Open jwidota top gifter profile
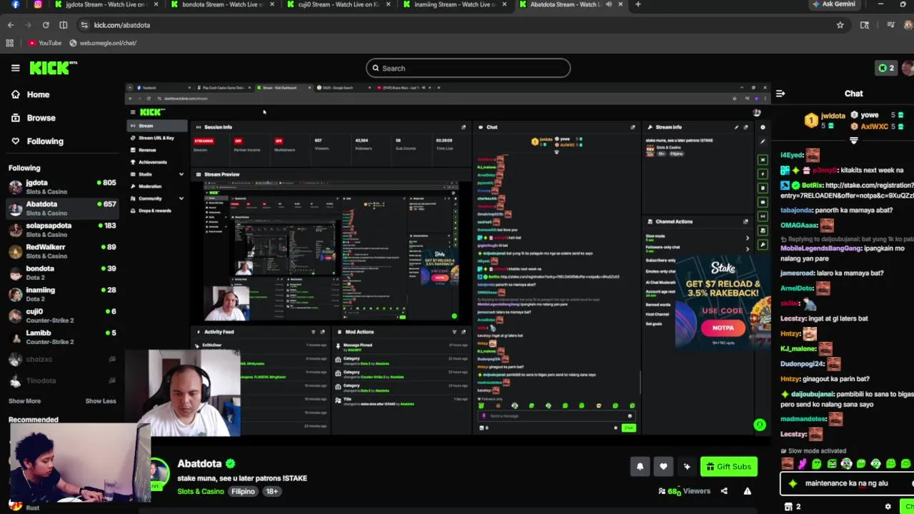914x514 pixels. click(825, 120)
